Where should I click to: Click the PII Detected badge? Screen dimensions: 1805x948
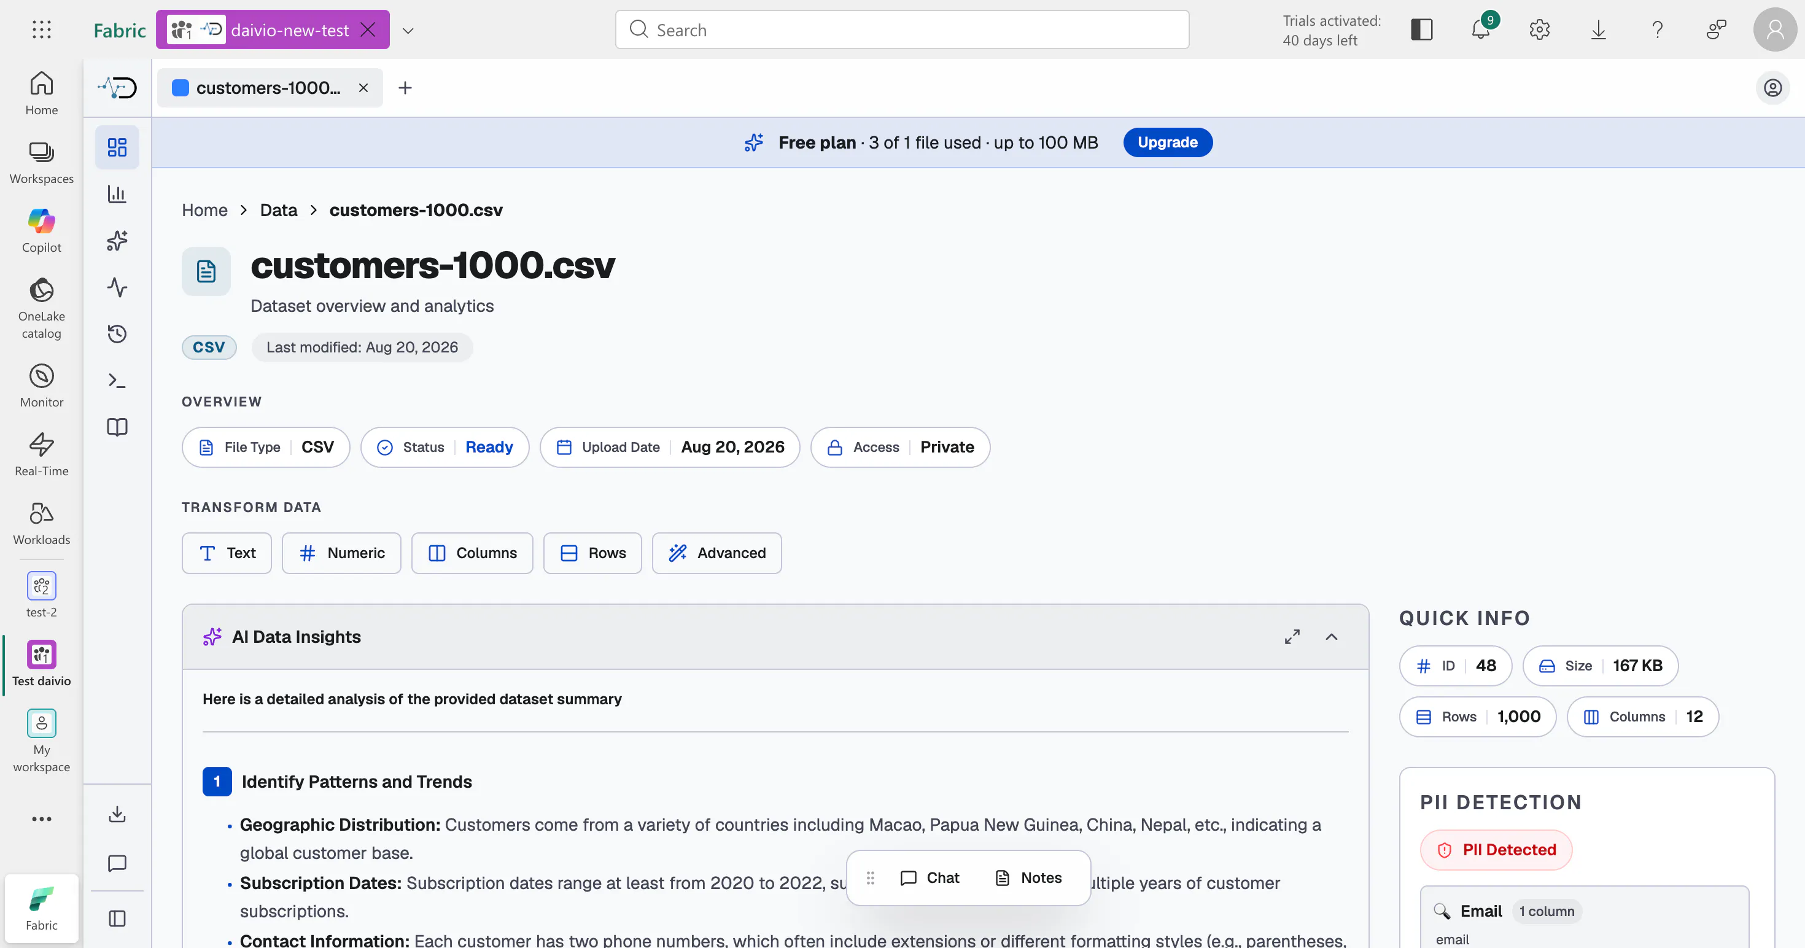click(1496, 849)
